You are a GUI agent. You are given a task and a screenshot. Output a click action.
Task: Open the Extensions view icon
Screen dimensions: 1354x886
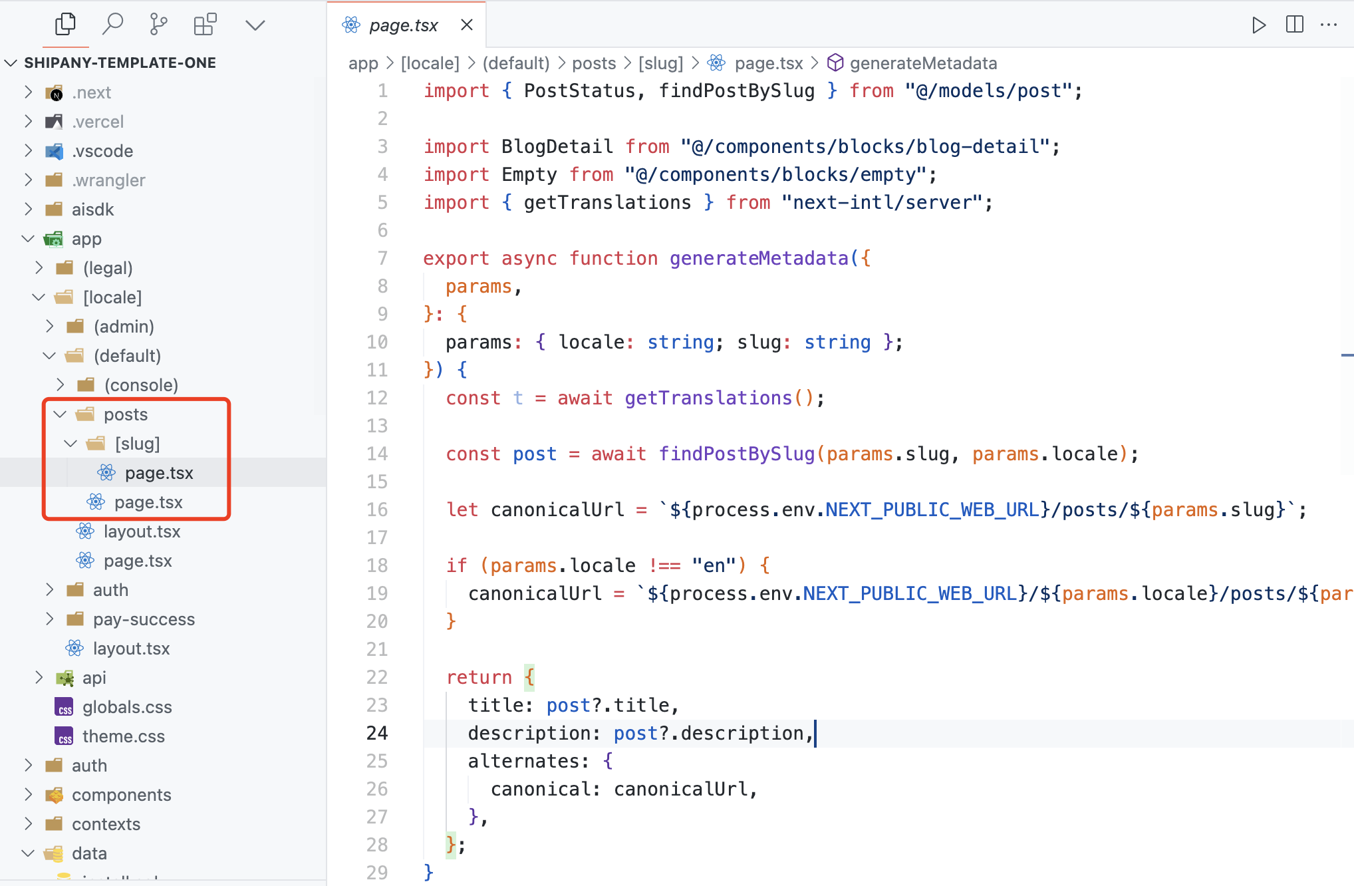(x=205, y=25)
